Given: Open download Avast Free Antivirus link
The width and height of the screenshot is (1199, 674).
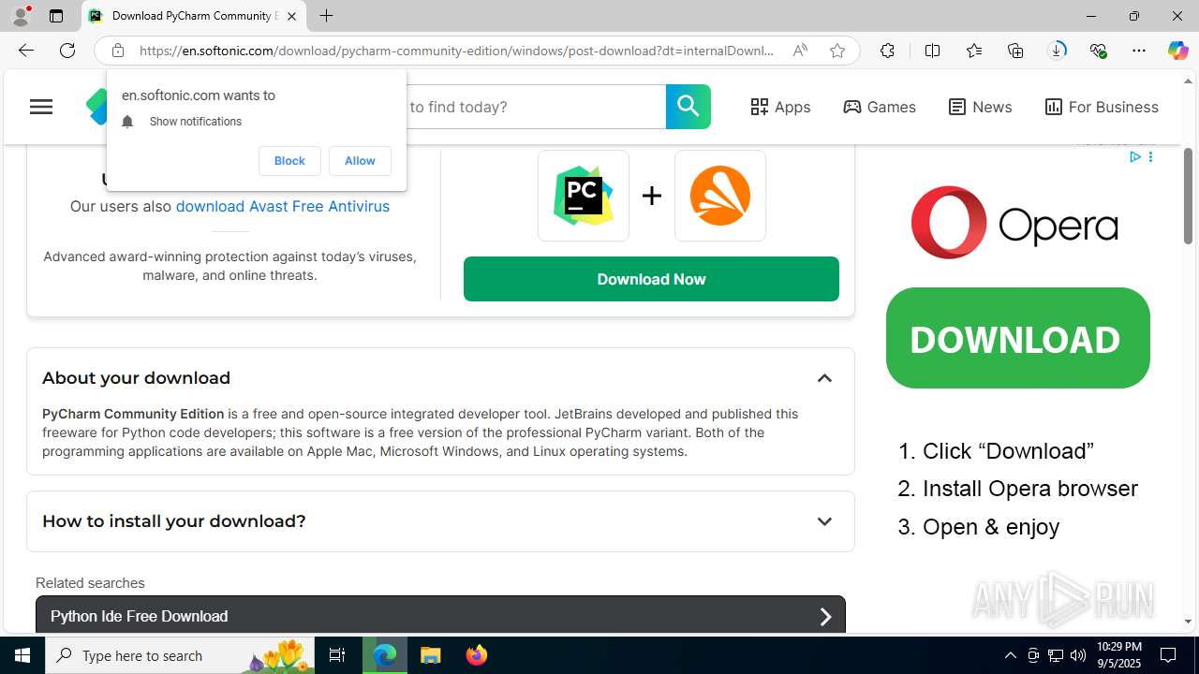Looking at the screenshot, I should tap(282, 206).
